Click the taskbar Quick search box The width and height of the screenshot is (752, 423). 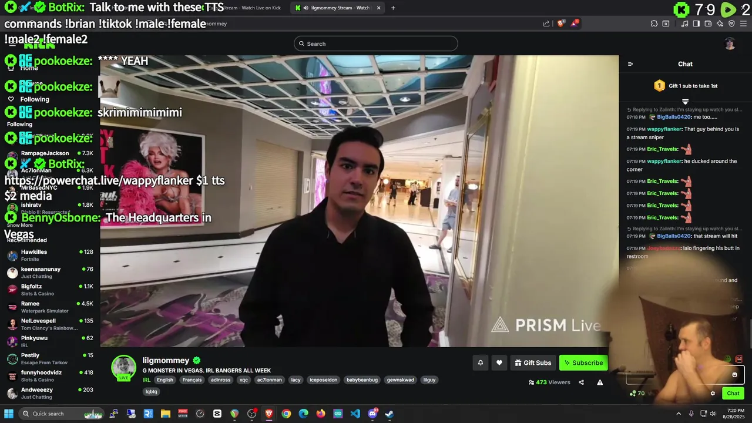coord(61,414)
